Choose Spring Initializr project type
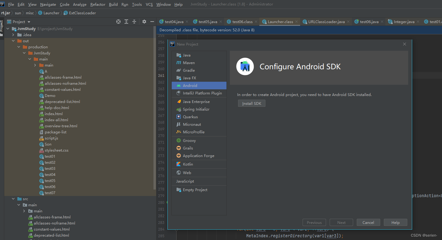This screenshot has height=240, width=442. pos(199,109)
